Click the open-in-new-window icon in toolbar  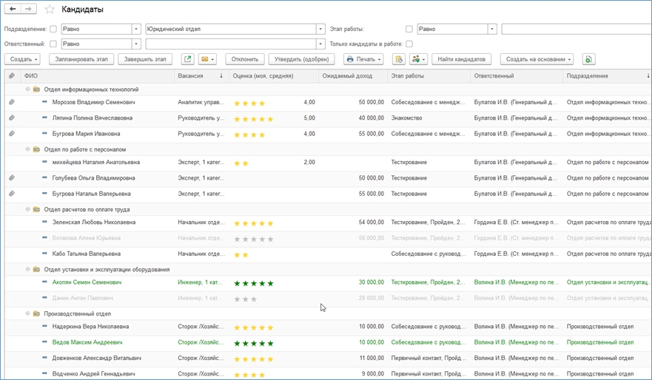187,59
